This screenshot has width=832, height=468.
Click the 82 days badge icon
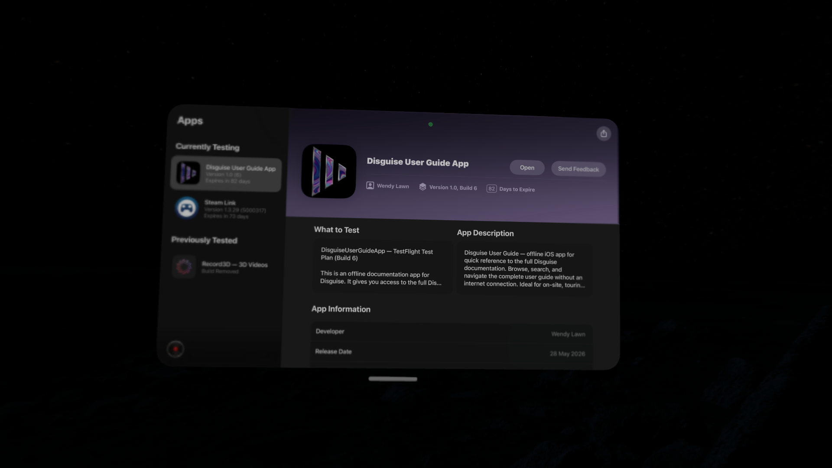491,188
